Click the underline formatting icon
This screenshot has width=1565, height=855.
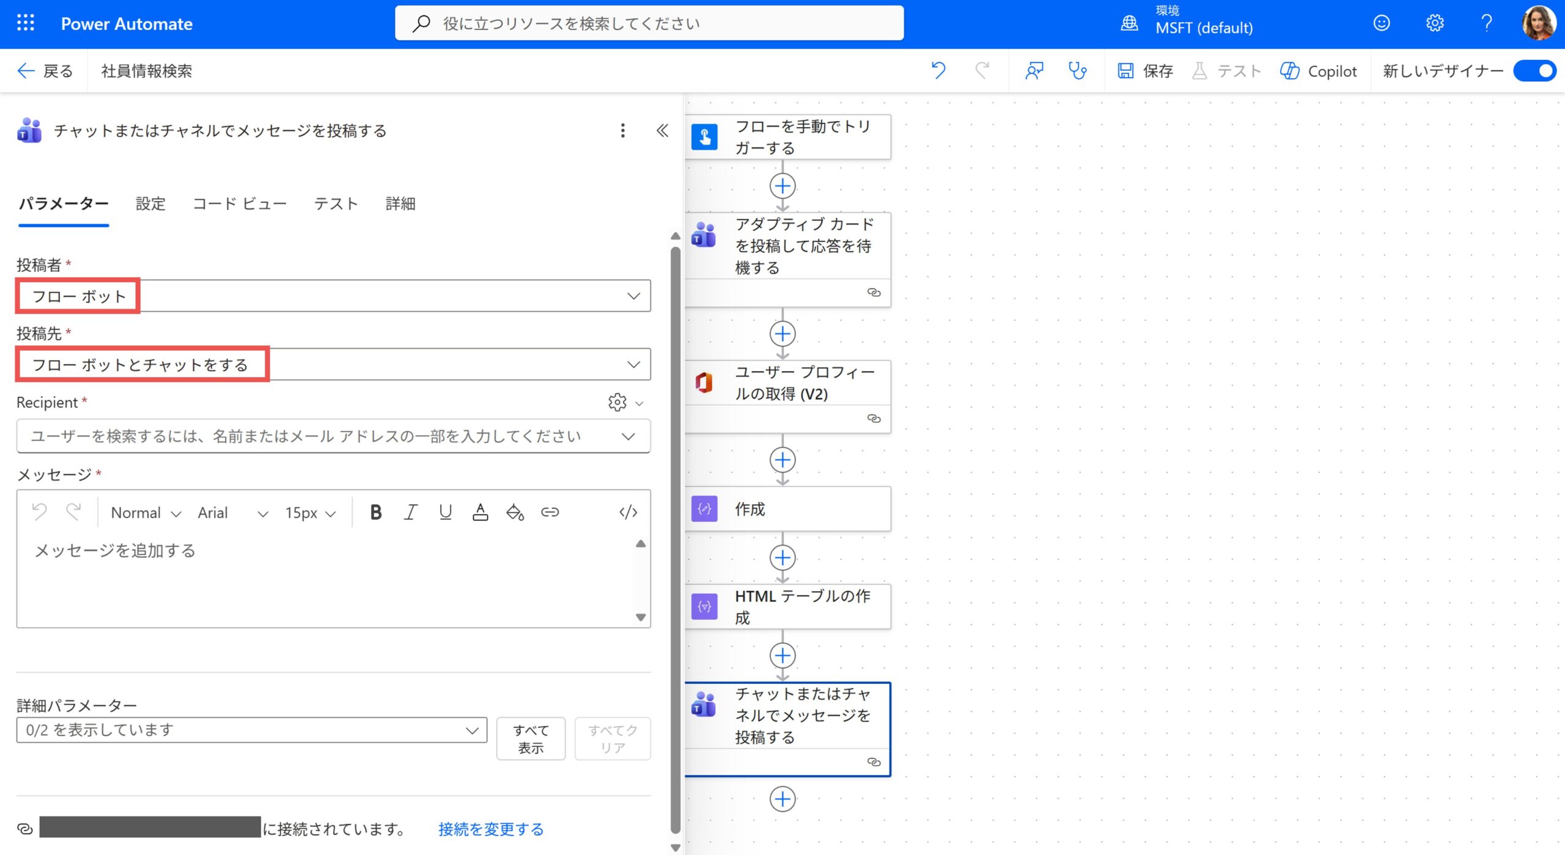pyautogui.click(x=445, y=512)
